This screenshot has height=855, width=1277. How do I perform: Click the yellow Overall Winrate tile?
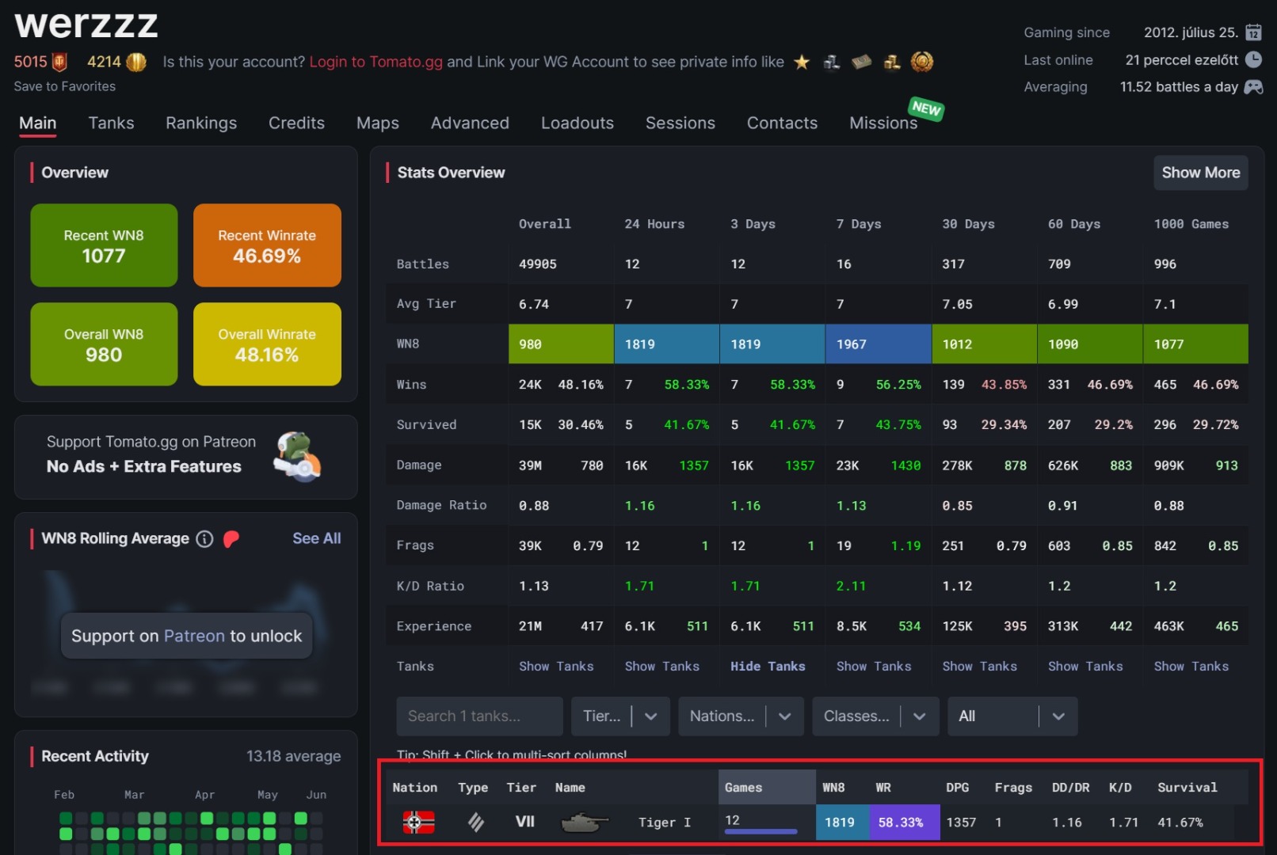(267, 344)
